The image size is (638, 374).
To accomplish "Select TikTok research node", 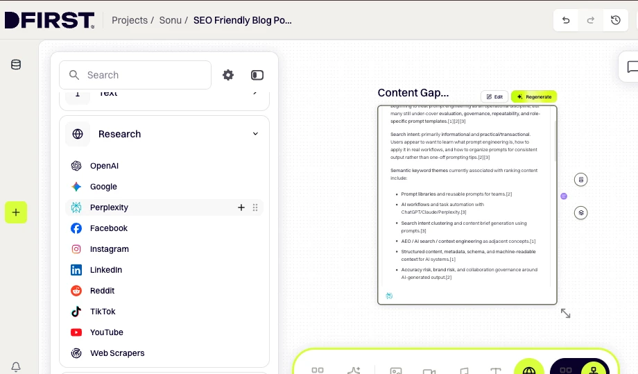I will pos(164,312).
